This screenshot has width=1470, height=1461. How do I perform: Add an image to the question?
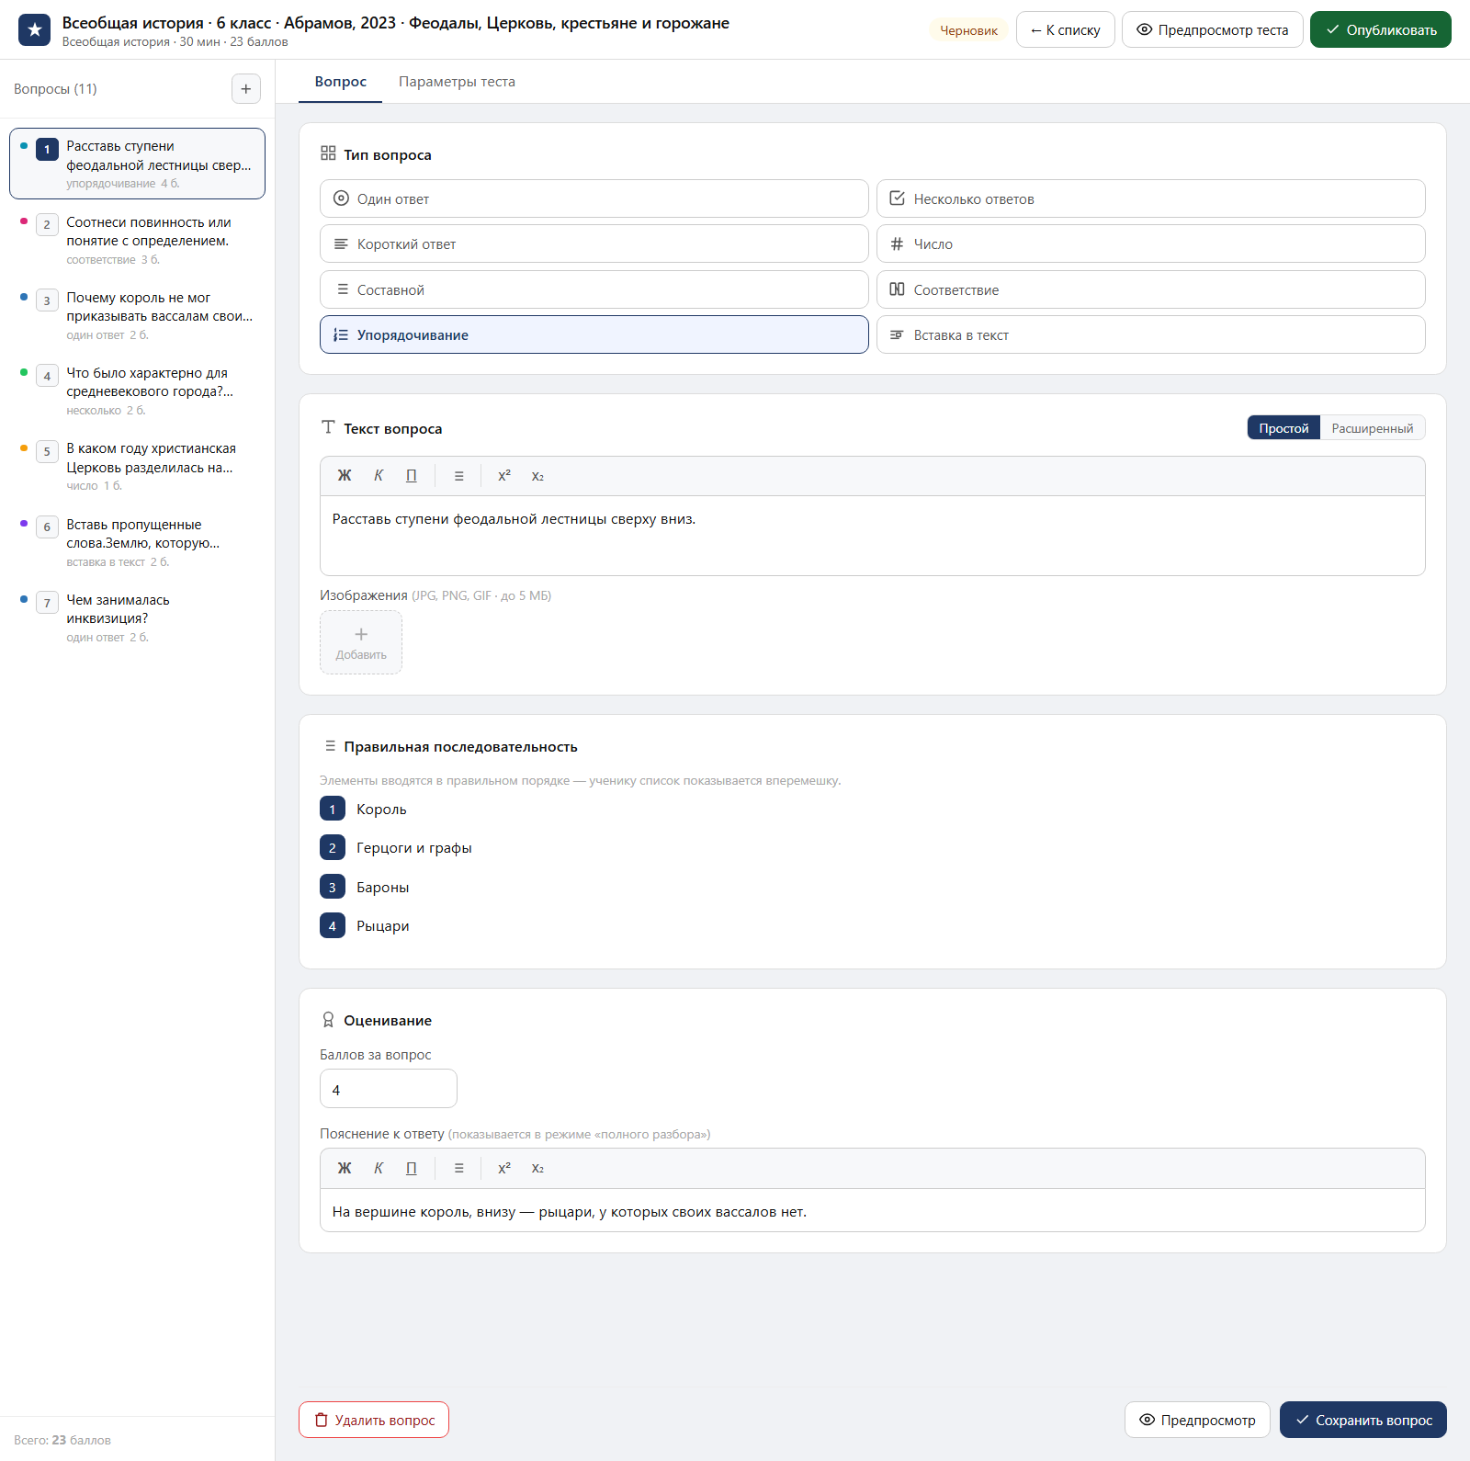tap(361, 642)
